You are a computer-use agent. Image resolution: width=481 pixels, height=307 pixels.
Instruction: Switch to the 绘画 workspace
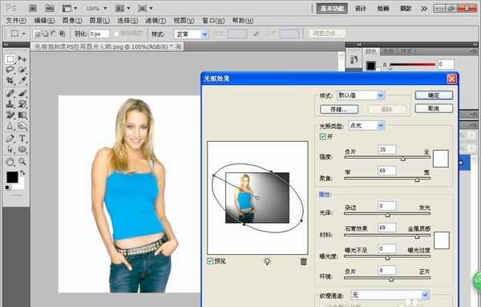(383, 9)
